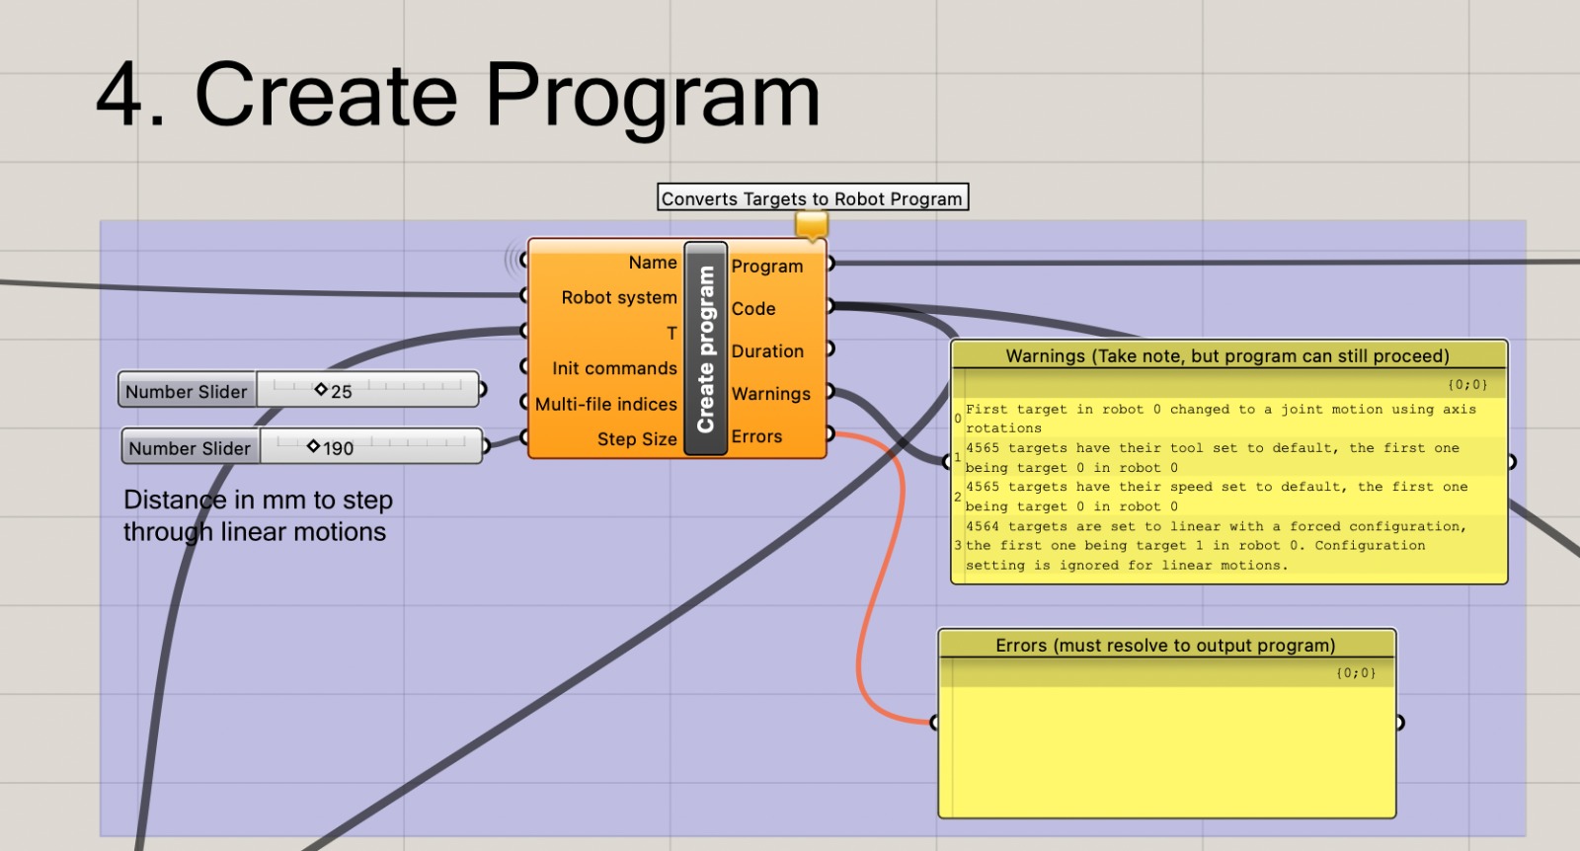Click the Step Size input parameter

click(x=637, y=439)
